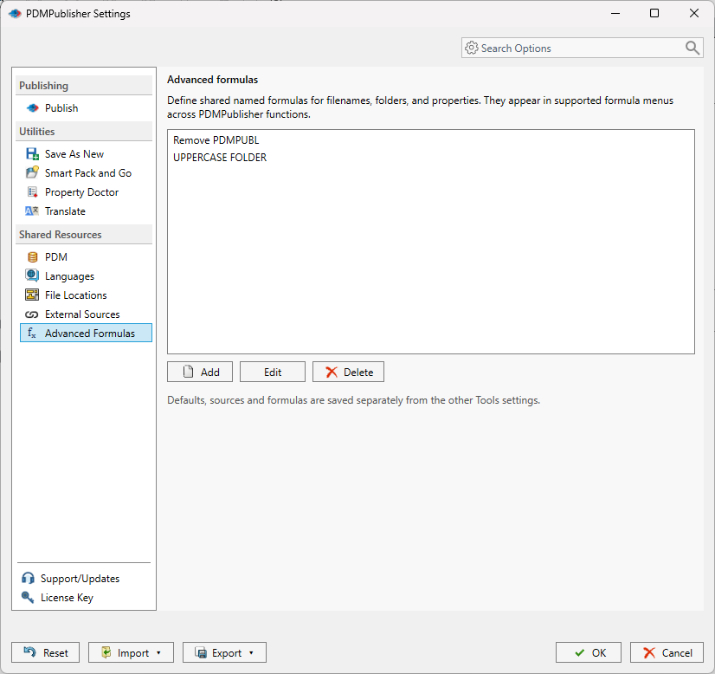Click the External Sources link icon
The image size is (715, 674).
[x=32, y=314]
